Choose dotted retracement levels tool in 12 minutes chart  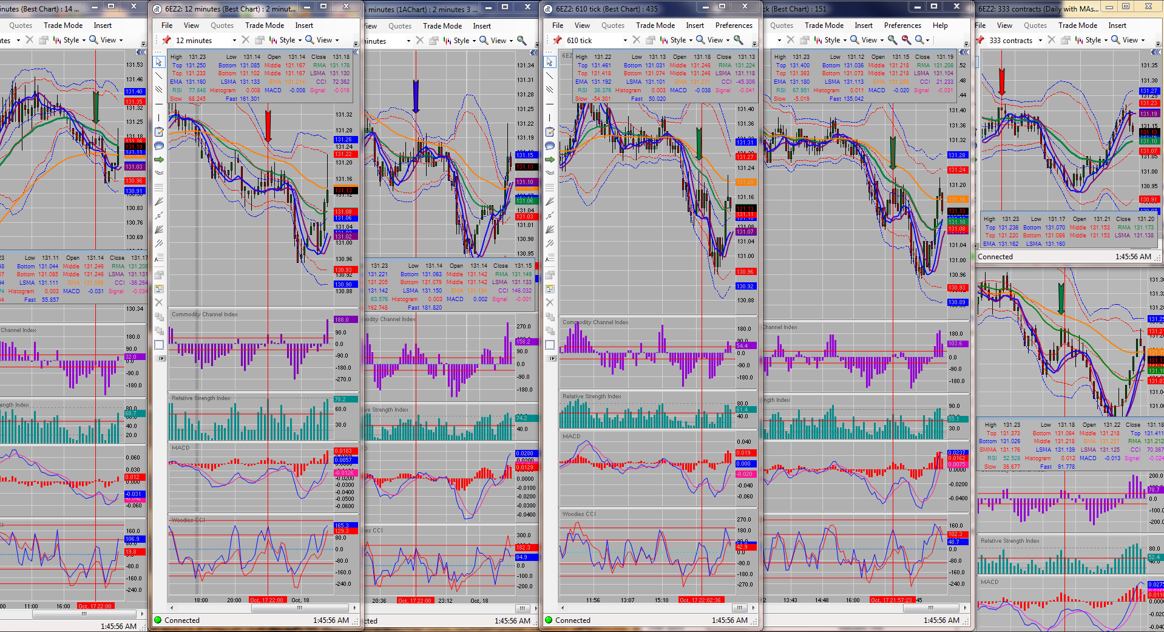coord(159,187)
